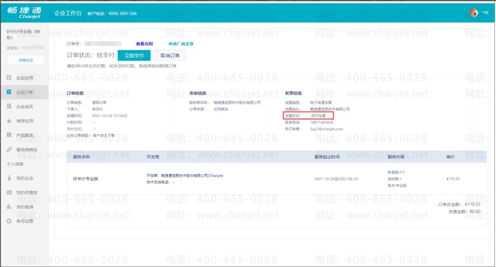Click the 产品激活 icon in sidebar
This screenshot has width=496, height=267.
(x=9, y=135)
